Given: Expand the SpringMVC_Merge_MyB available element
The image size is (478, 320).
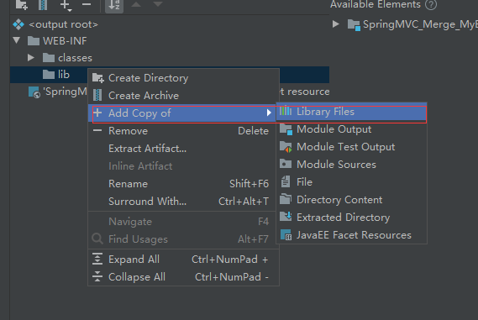Looking at the screenshot, I should (336, 24).
